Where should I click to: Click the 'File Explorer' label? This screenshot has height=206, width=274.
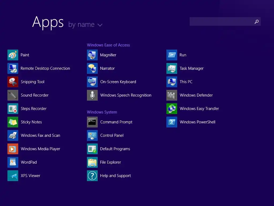[x=111, y=162]
